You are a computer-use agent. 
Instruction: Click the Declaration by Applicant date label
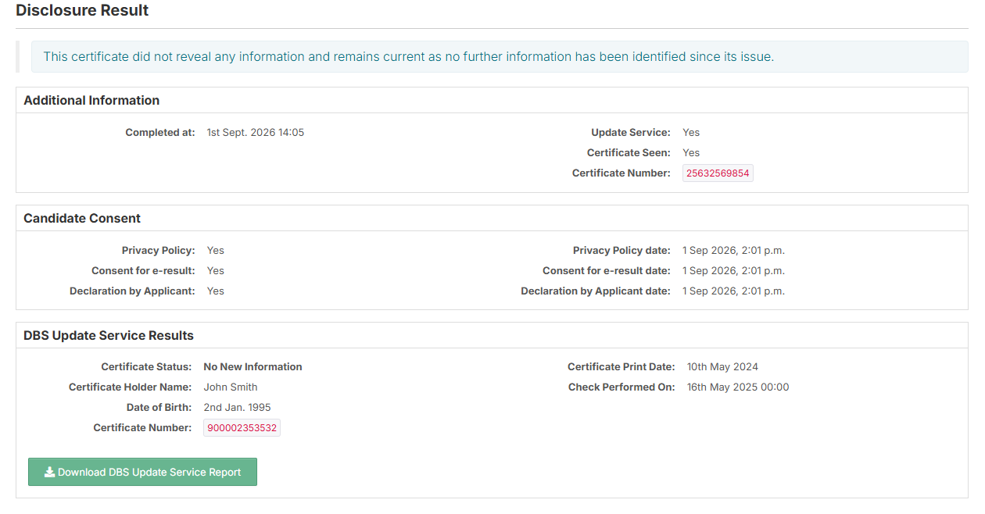[x=596, y=291]
